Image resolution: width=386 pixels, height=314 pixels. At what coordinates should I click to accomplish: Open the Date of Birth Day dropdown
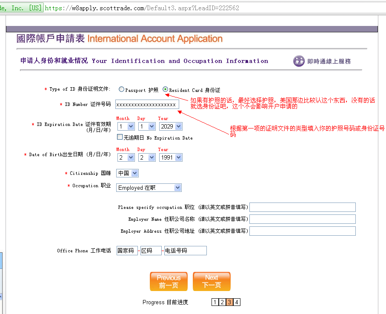[x=146, y=157]
